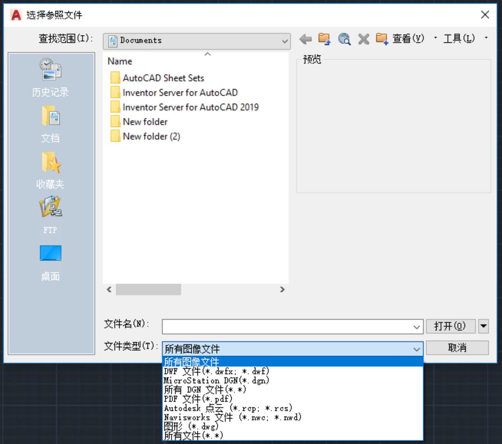502x444 pixels.
Task: Select the AutoCAD Sheet Sets folder icon
Action: [115, 78]
